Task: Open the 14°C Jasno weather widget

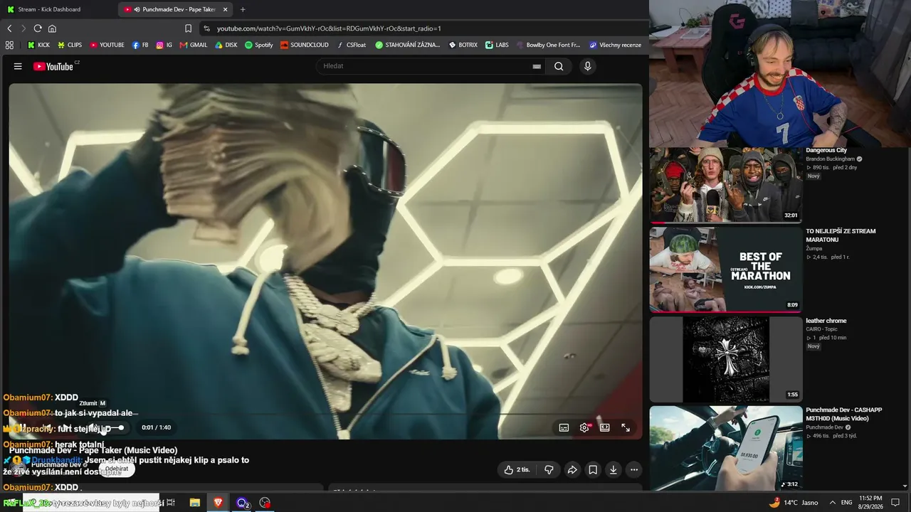Action: click(794, 503)
